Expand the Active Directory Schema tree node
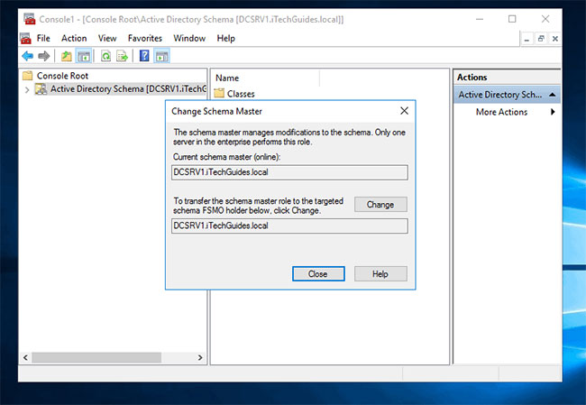 point(27,90)
